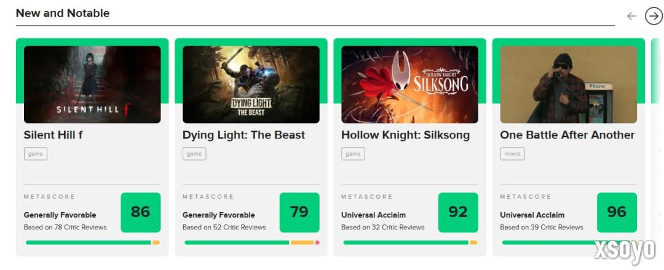The width and height of the screenshot is (664, 270).
Task: Click the Dying Light review distribution bar
Action: 251,242
